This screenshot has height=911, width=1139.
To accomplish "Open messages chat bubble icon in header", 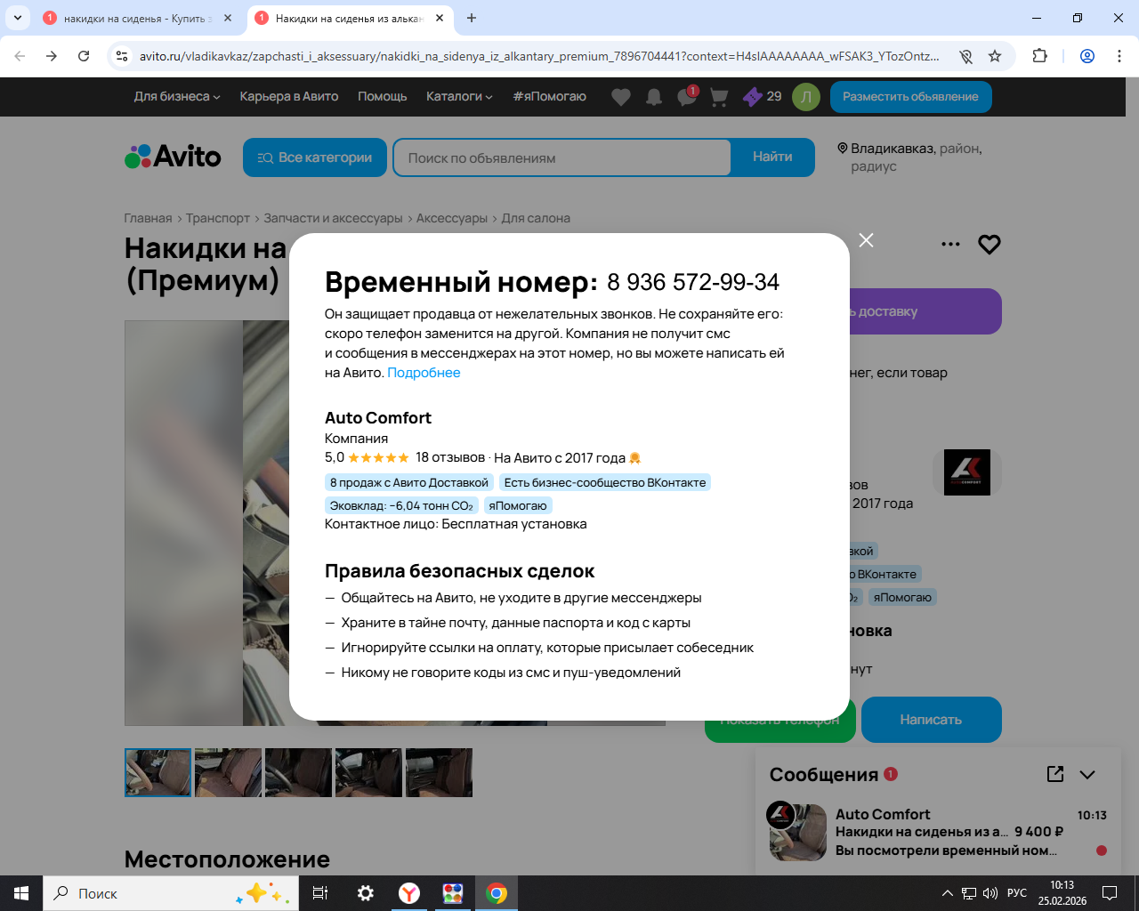I will click(x=687, y=97).
